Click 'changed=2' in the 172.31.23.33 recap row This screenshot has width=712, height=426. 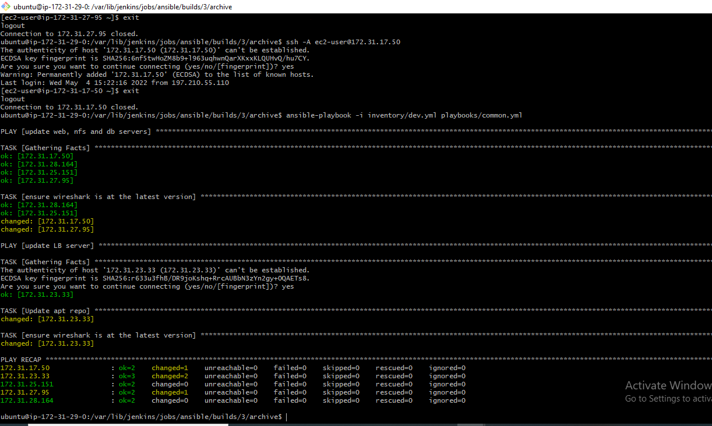coord(170,376)
